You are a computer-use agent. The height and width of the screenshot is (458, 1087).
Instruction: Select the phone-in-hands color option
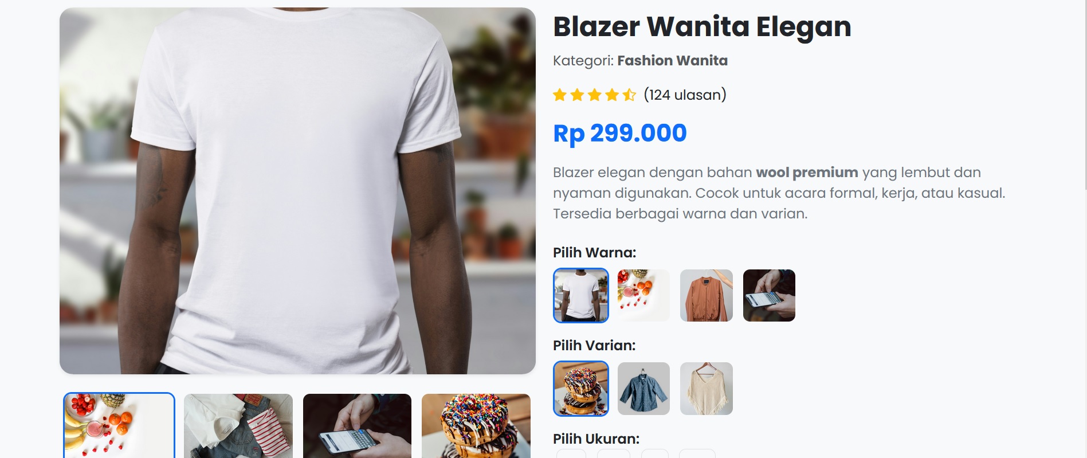coord(769,295)
